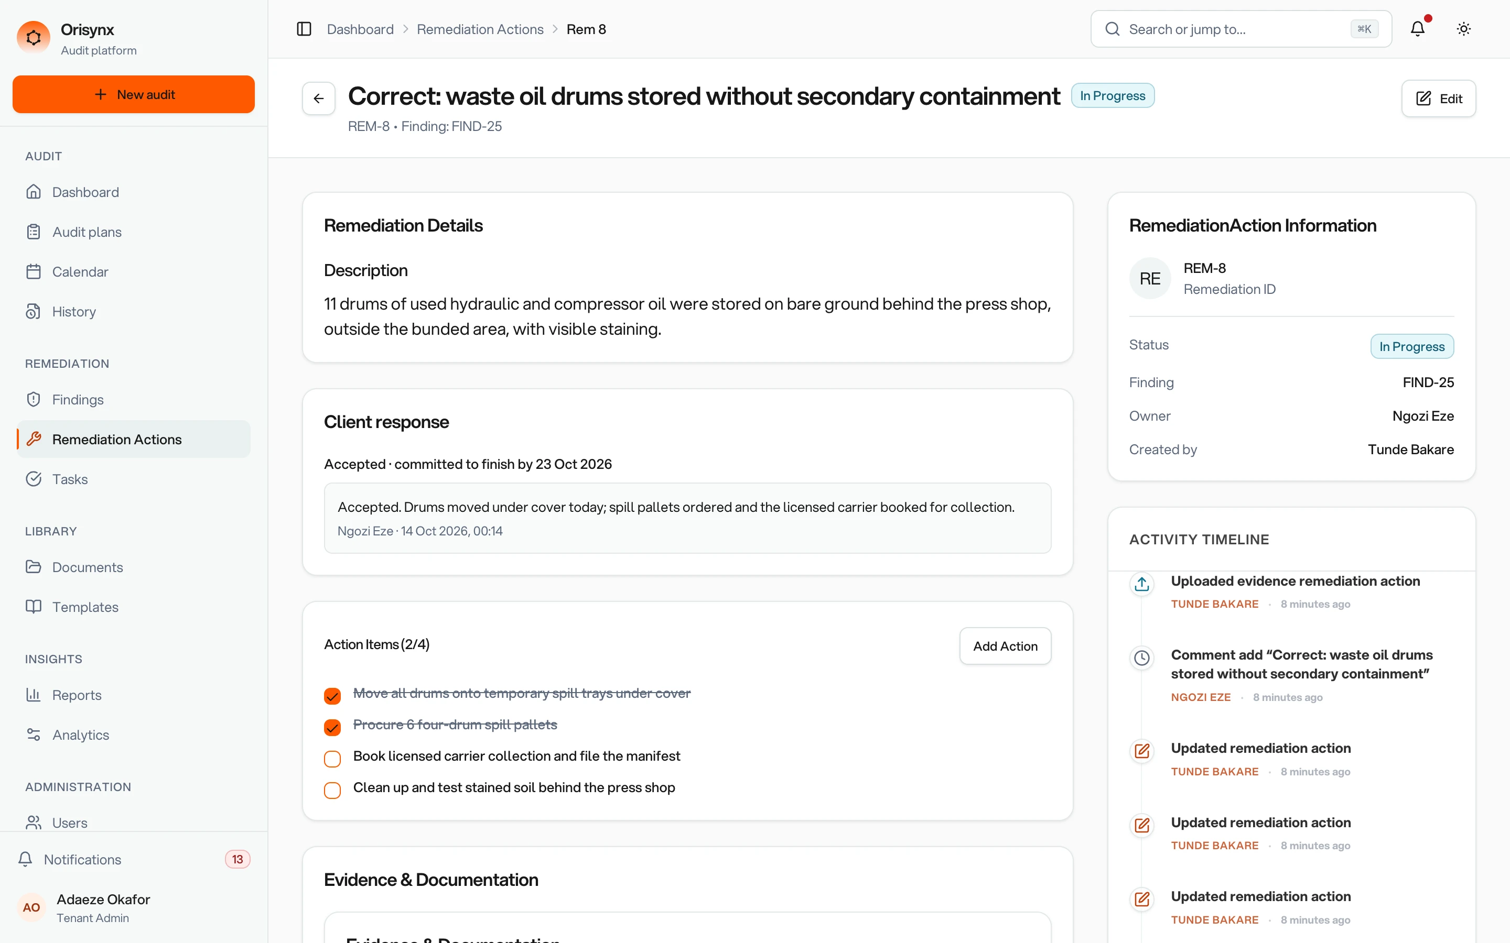This screenshot has height=943, width=1510.
Task: Navigate to Dashboard breadcrumb
Action: (360, 29)
